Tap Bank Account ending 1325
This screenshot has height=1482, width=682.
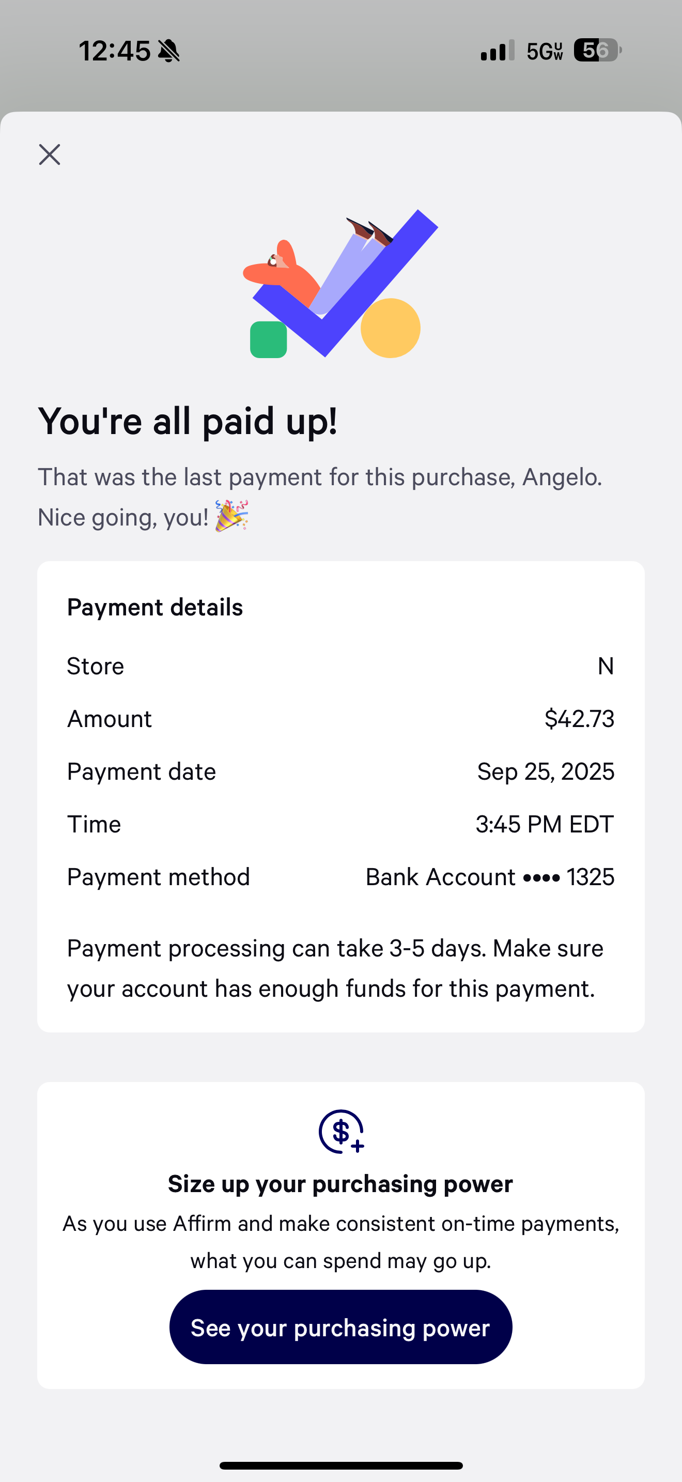[490, 877]
